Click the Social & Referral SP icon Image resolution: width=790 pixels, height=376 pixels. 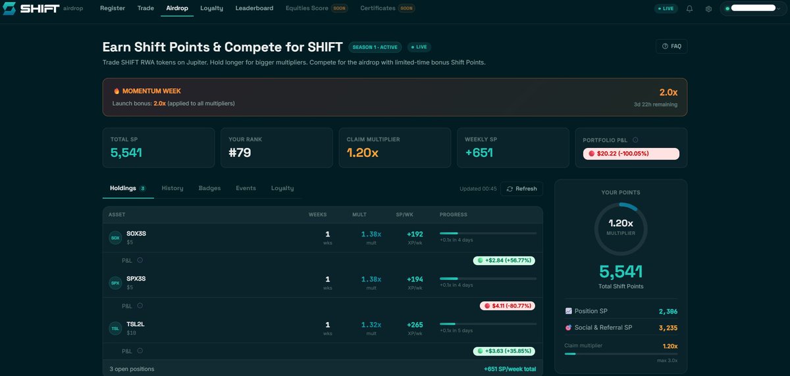[569, 327]
